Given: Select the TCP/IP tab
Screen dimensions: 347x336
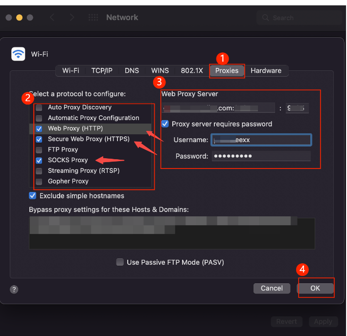Looking at the screenshot, I should (x=102, y=71).
